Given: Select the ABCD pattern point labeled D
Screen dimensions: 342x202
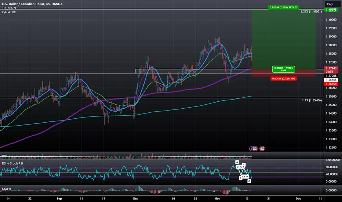Looking at the screenshot, I should 249,181.
